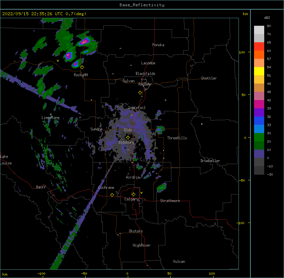Click the yellow diamond marker above Calgary label
This screenshot has height=278, width=284.
click(133, 194)
